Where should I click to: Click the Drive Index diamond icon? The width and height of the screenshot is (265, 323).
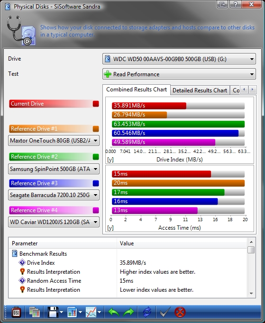tap(22, 263)
